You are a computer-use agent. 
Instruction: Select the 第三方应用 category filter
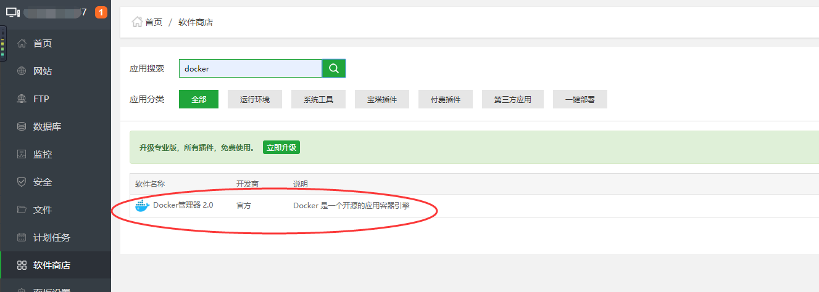pyautogui.click(x=513, y=99)
